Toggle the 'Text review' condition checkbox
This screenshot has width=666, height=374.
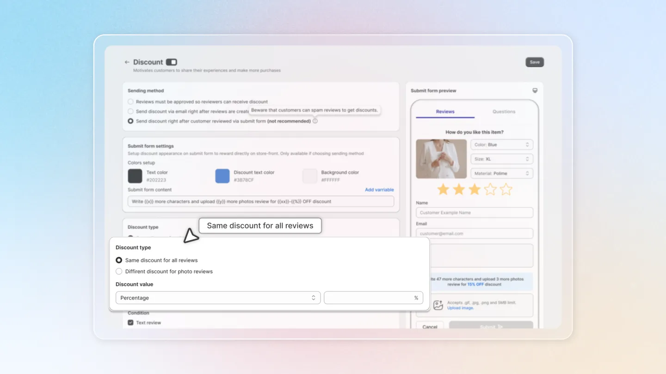pyautogui.click(x=130, y=323)
